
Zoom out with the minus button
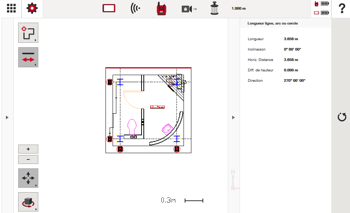(28, 159)
